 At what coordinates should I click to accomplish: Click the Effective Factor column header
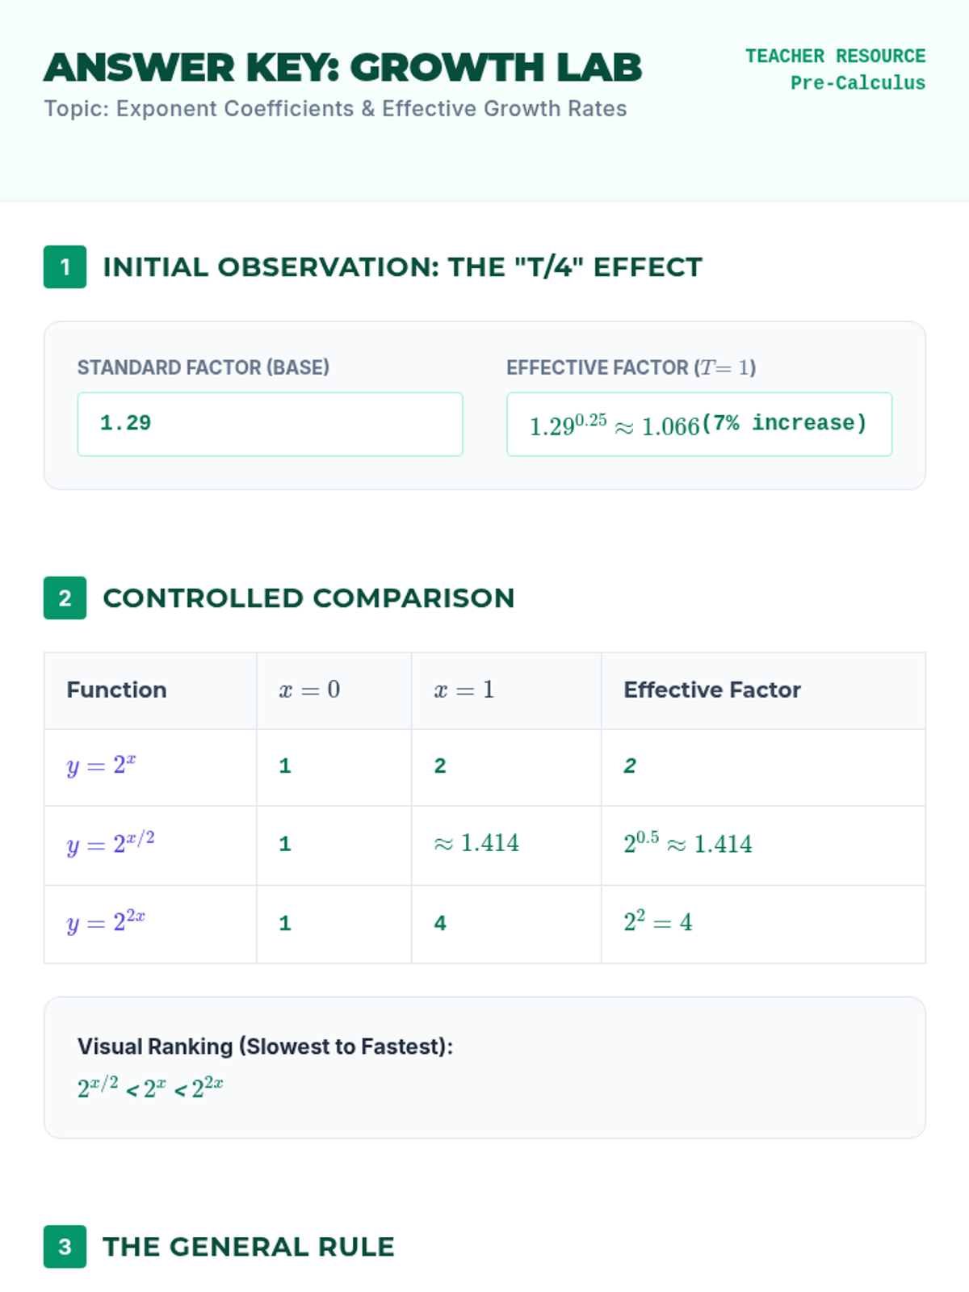click(711, 690)
